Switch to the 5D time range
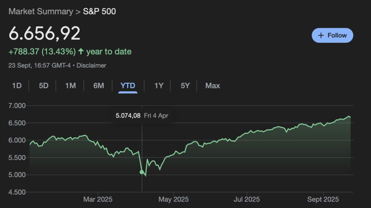 pos(43,86)
